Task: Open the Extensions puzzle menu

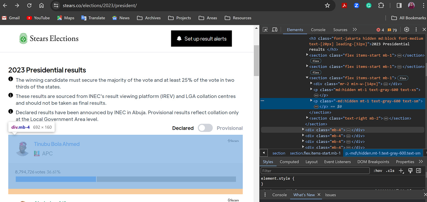Action: (x=381, y=5)
